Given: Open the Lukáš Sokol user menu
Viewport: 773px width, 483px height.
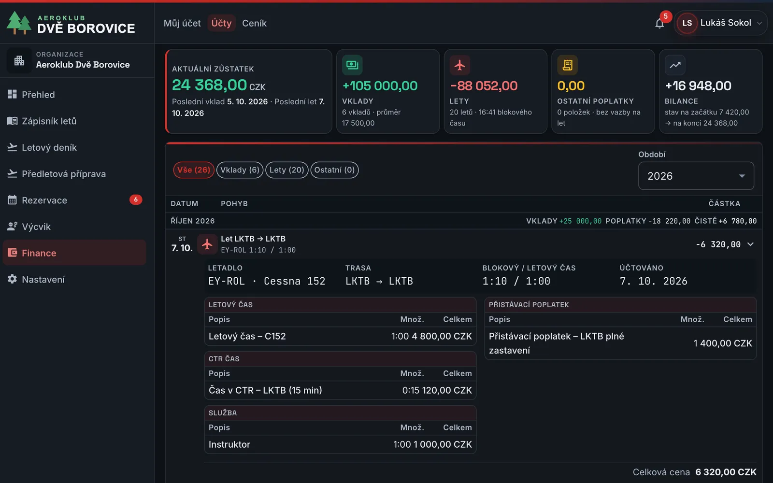Looking at the screenshot, I should (x=720, y=23).
